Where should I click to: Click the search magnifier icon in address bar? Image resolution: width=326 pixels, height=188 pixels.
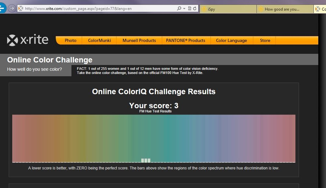pyautogui.click(x=179, y=8)
